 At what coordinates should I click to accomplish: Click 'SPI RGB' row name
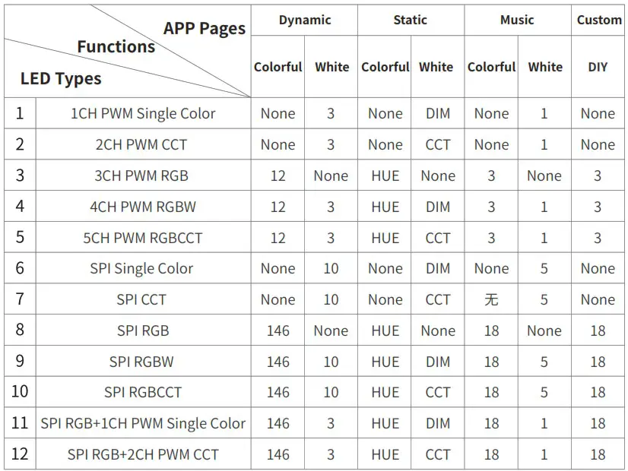click(x=143, y=331)
